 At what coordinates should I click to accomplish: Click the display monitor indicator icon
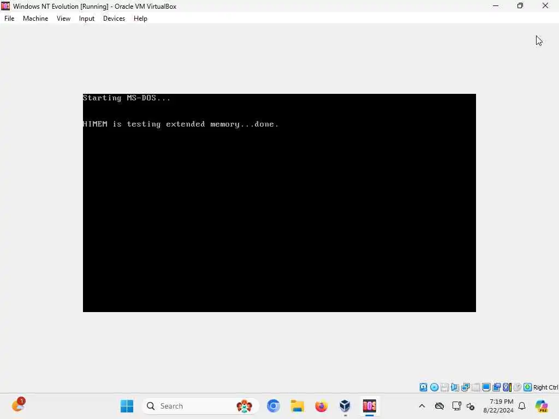486,387
